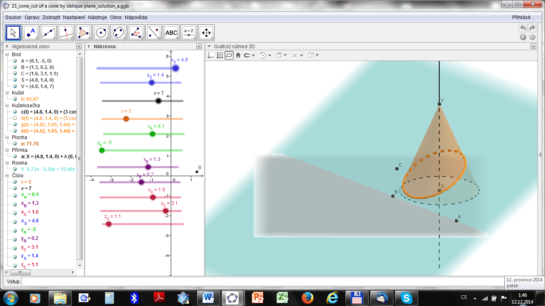Open the help question mark icon
The image size is (545, 306).
(x=523, y=37)
